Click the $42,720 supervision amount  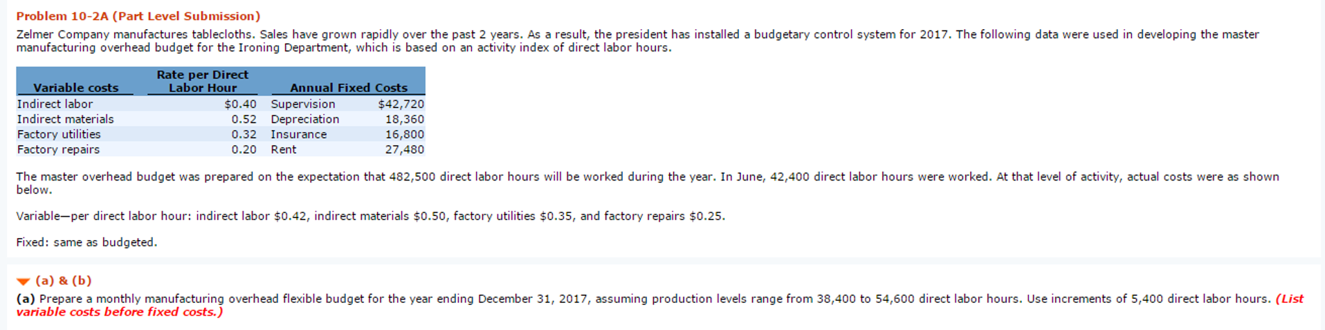401,104
